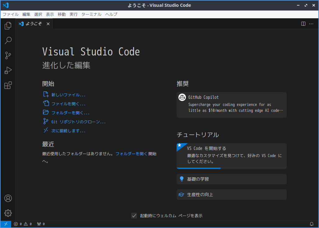Open the 編集 menu

[x=26, y=14]
